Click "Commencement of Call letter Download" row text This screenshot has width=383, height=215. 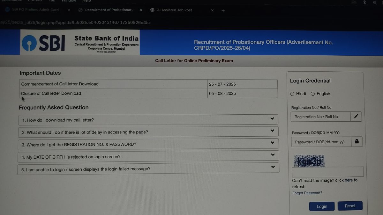point(60,84)
